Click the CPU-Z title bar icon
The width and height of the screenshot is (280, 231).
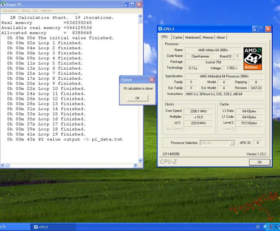tap(160, 29)
